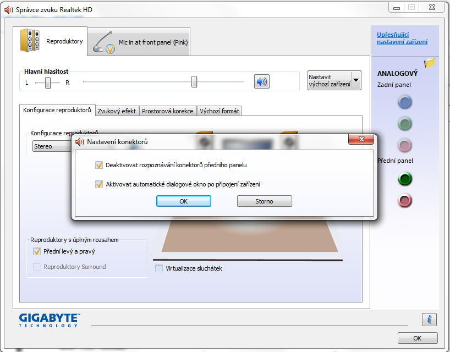The height and width of the screenshot is (352, 450).
Task: Click the speaker icon in the main title bar
Action: coord(8,10)
